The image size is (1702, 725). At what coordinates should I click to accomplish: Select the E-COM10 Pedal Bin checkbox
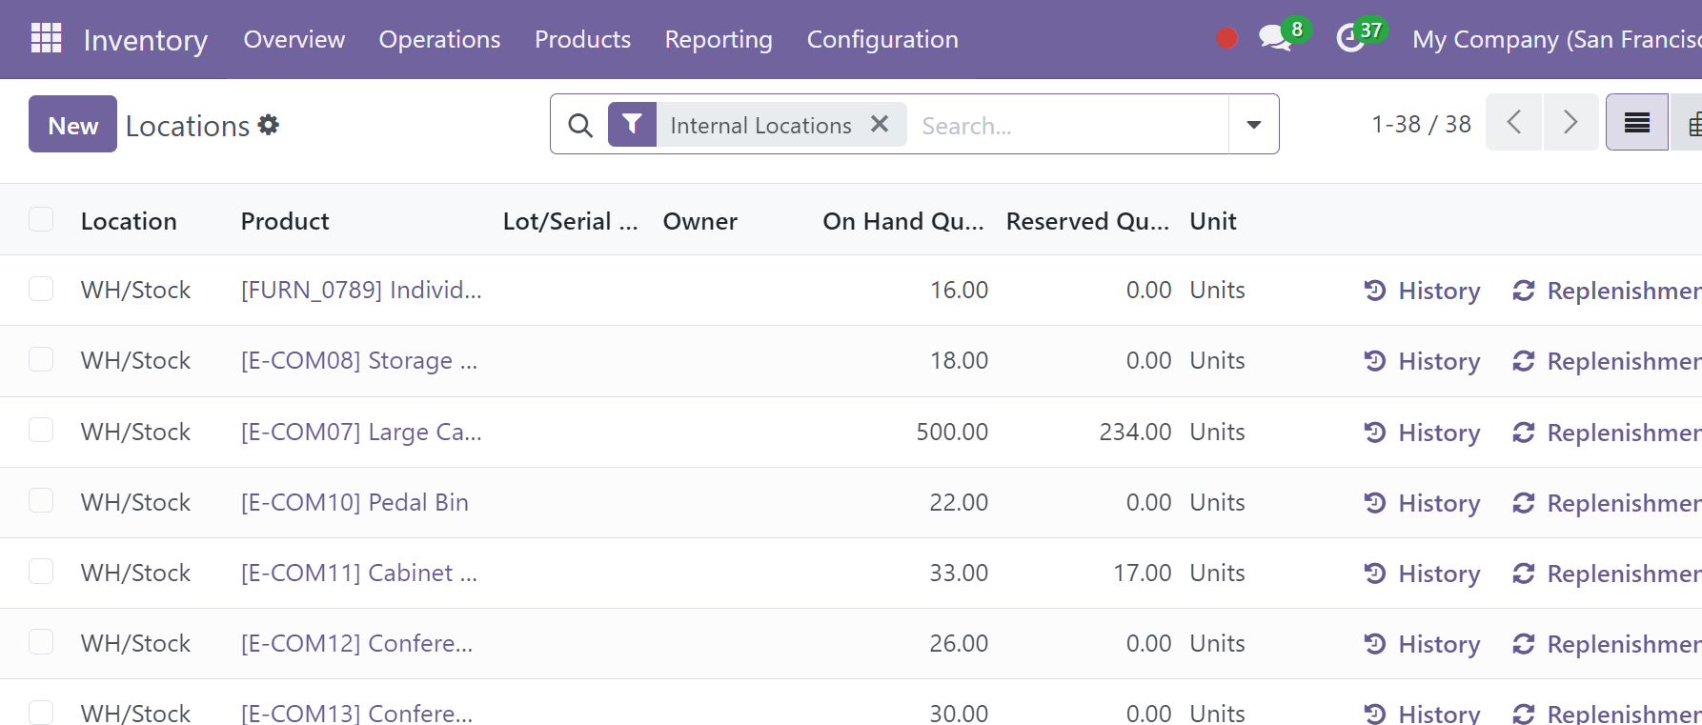click(x=41, y=500)
